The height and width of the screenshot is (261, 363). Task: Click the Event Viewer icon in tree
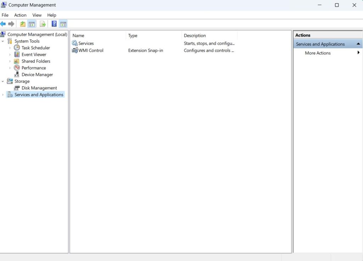(17, 54)
